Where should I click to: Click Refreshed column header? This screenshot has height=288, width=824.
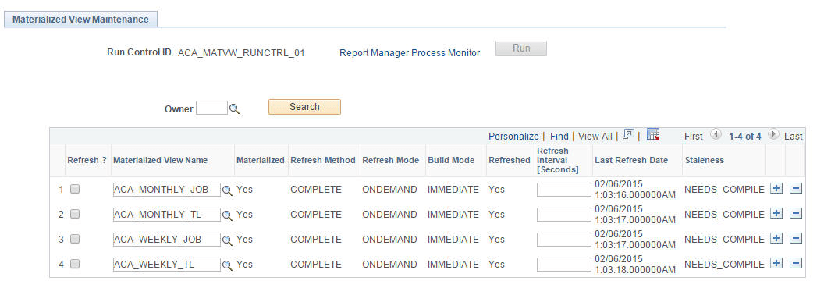click(509, 160)
